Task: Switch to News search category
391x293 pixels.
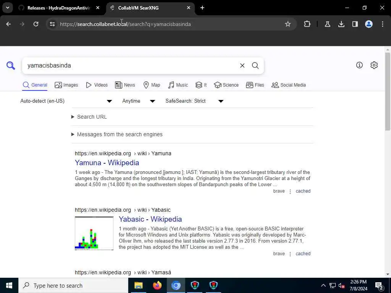Action: [x=125, y=85]
